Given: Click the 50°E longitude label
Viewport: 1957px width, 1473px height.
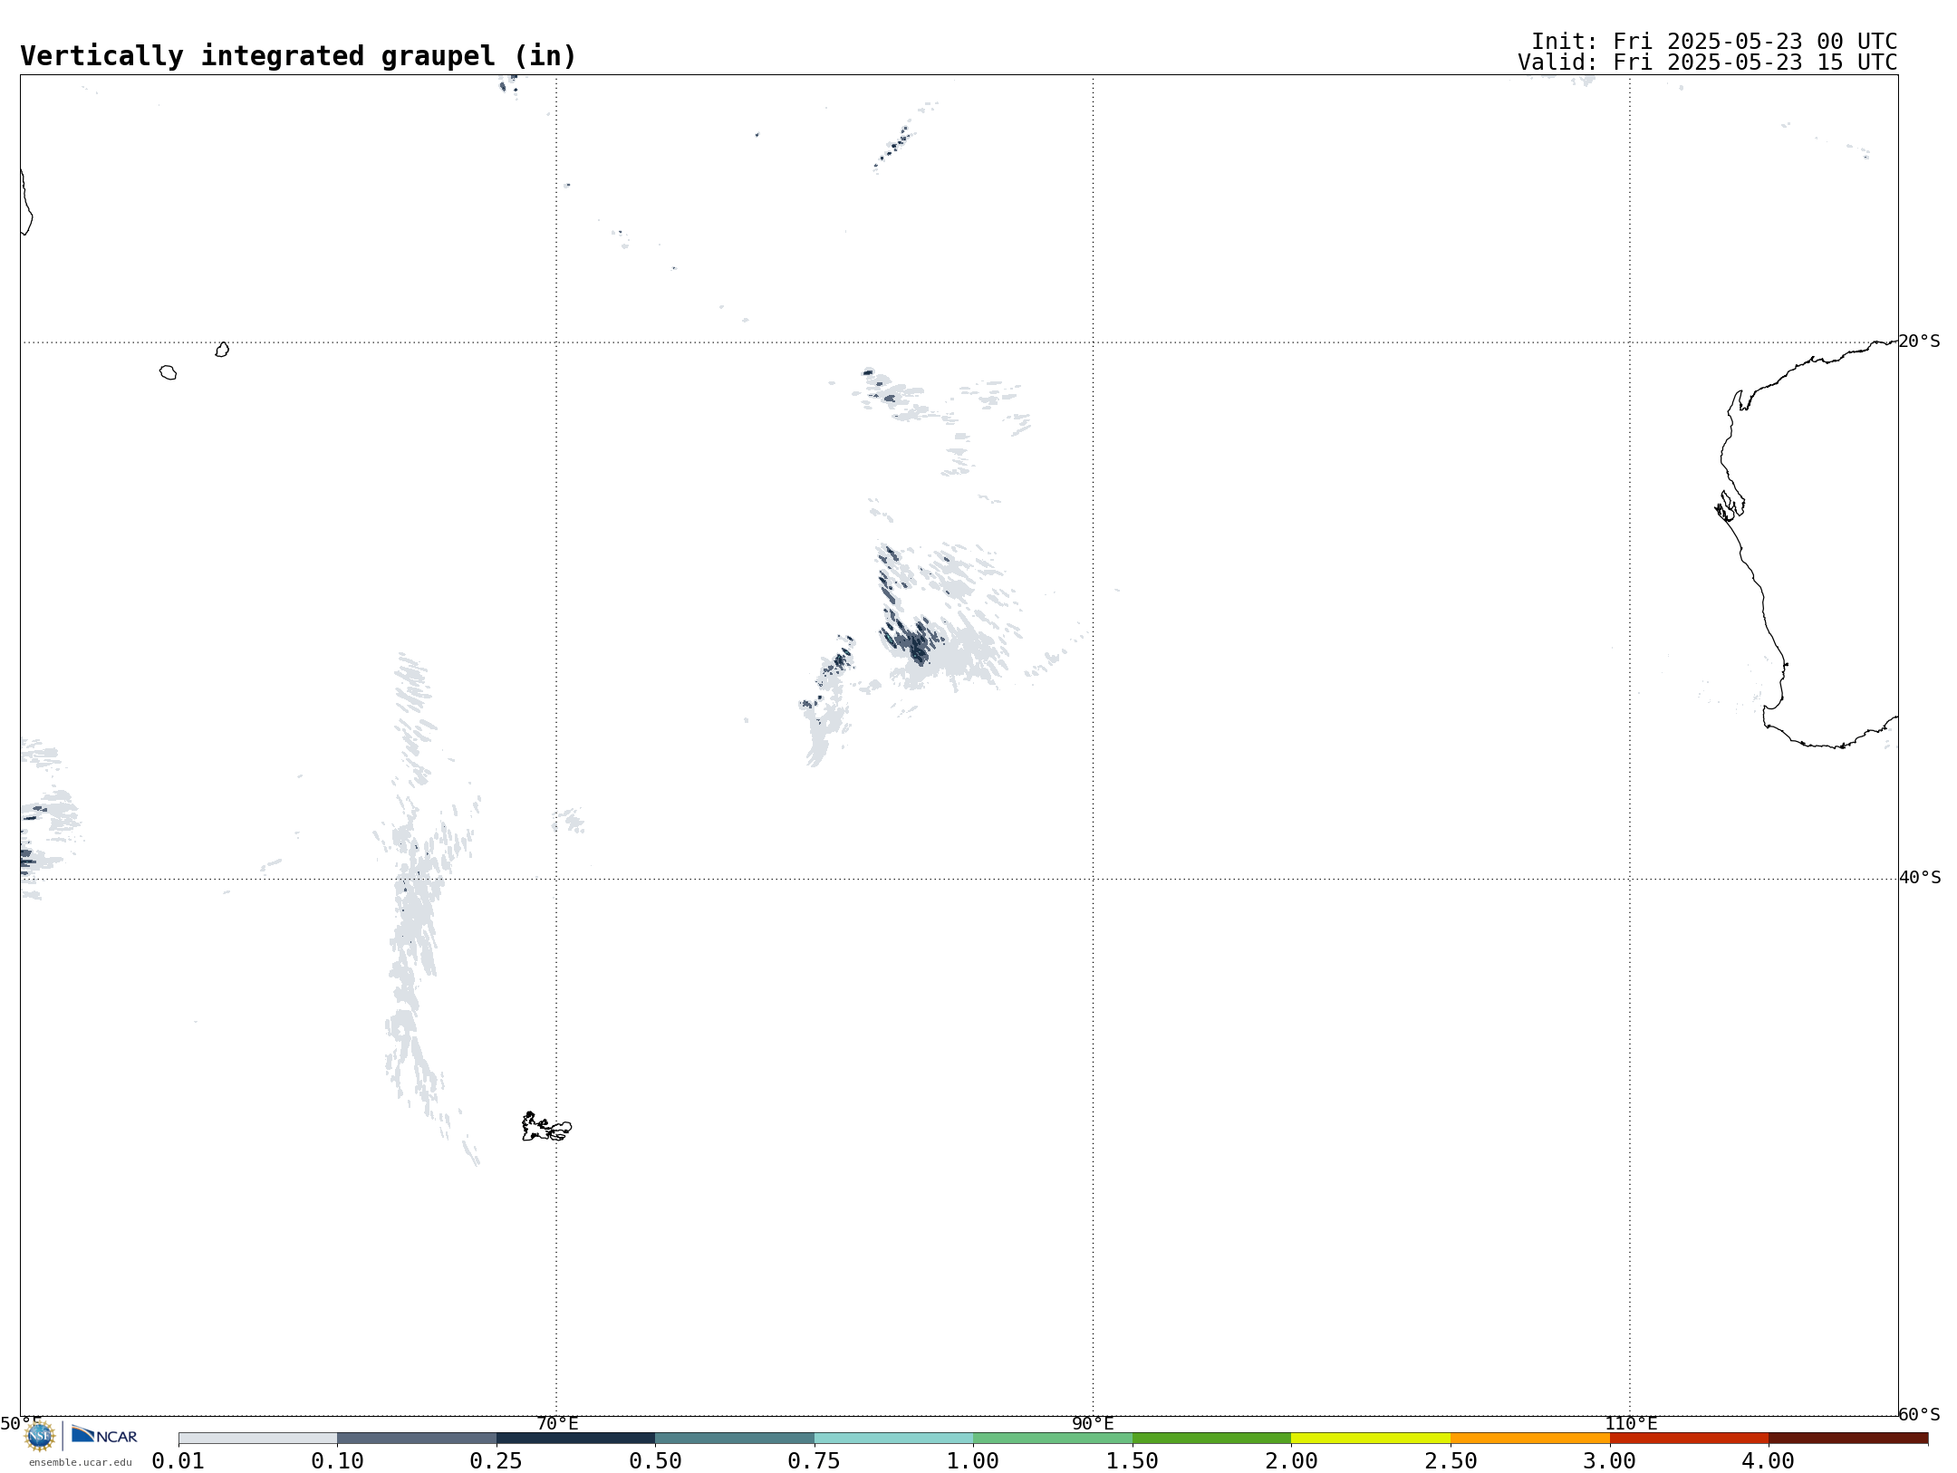Looking at the screenshot, I should click(21, 1423).
